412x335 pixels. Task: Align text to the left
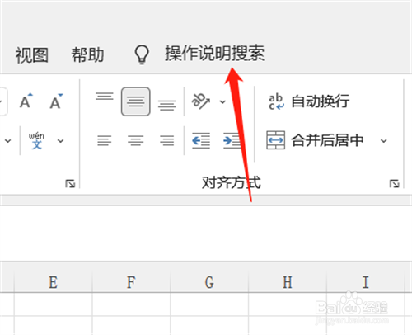tap(105, 140)
